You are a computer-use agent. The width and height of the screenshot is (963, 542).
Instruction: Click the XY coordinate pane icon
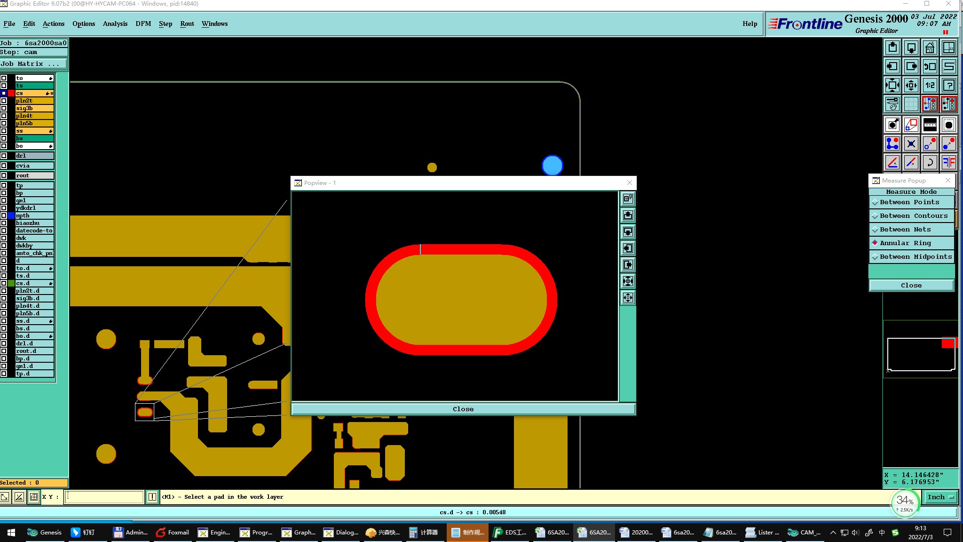[x=949, y=48]
